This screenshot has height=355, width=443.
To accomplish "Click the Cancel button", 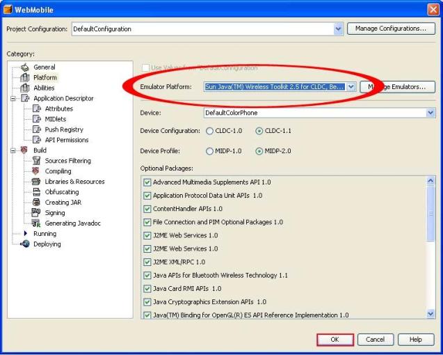I will (x=376, y=340).
